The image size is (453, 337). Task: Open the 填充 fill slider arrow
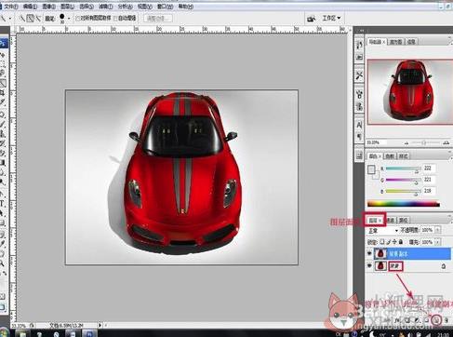(x=437, y=242)
